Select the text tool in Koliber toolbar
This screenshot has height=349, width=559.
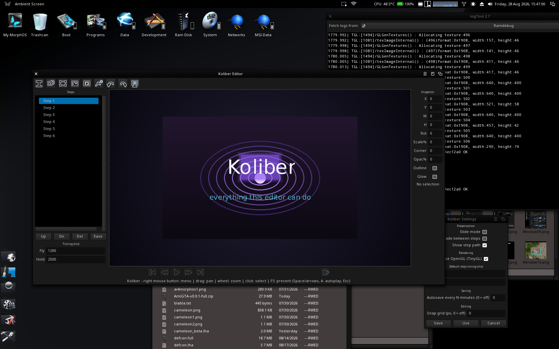tap(39, 84)
